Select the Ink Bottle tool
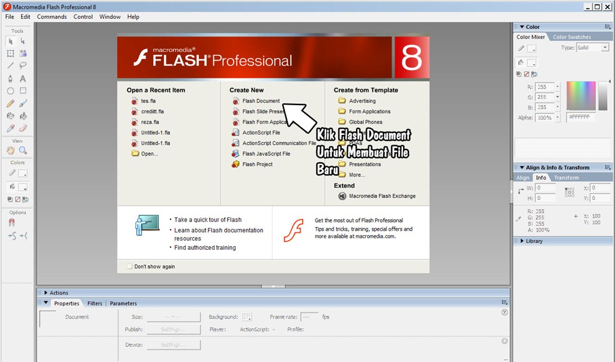Image resolution: width=615 pixels, height=362 pixels. (x=11, y=116)
